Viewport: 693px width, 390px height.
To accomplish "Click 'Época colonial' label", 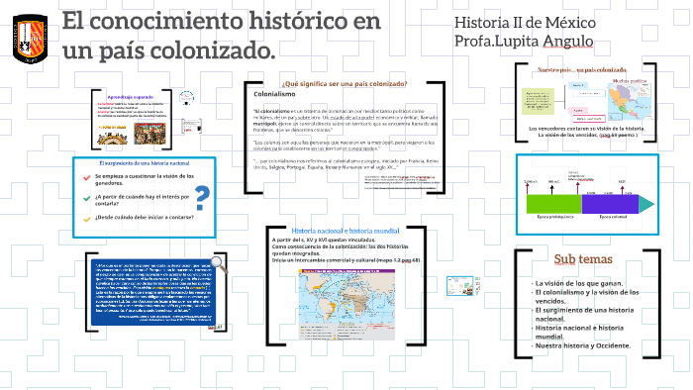I will pyautogui.click(x=613, y=217).
